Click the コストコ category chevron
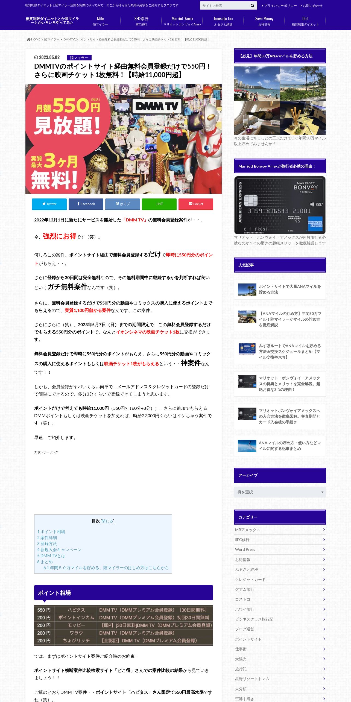351x702 pixels. (x=324, y=599)
